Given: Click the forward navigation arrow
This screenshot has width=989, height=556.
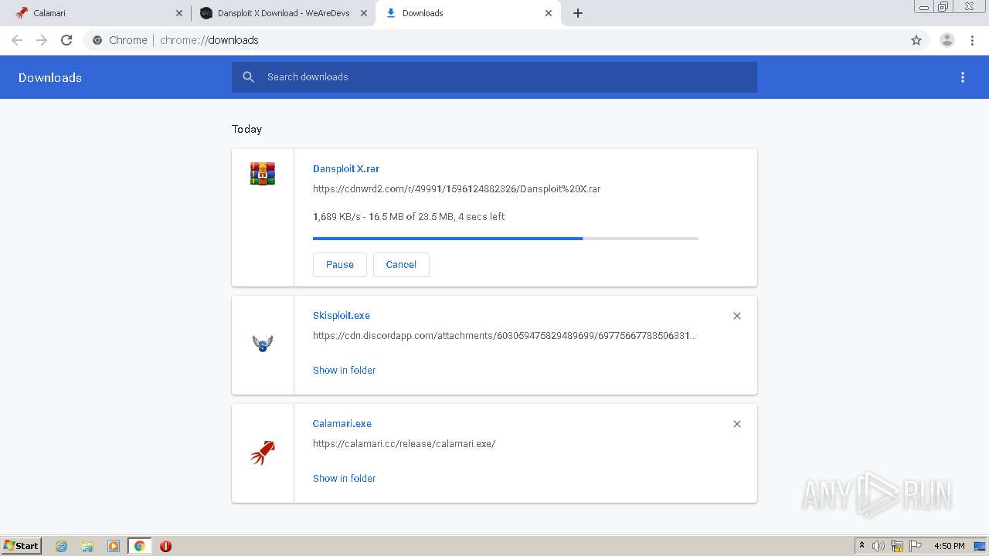Looking at the screenshot, I should pos(42,40).
